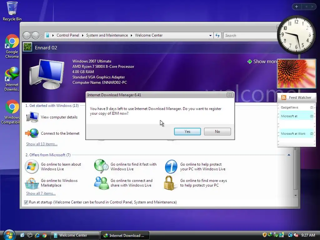This screenshot has height=240, width=320.
Task: Launch Chrome from Quick Launch
Action: pos(44,235)
